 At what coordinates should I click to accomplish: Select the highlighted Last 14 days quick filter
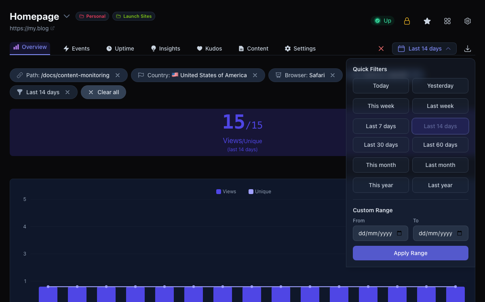[x=440, y=126]
